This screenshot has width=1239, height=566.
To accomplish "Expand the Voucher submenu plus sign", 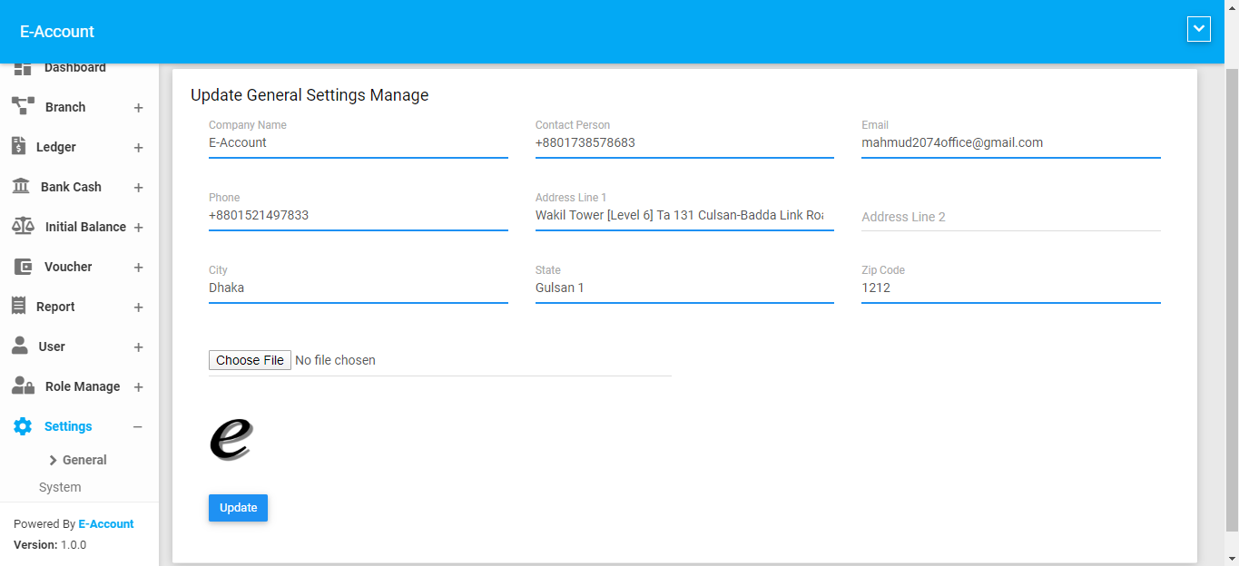I will (x=138, y=268).
